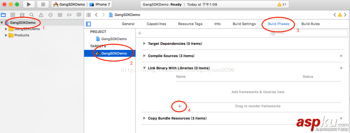Collapse Link Binary With Libraries section
This screenshot has width=350, height=133.
tap(145, 68)
